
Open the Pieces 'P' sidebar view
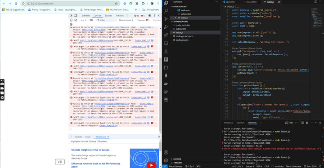point(166,59)
